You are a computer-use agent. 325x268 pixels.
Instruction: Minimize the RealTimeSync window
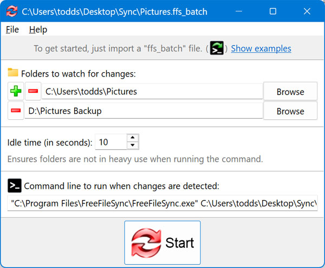239,11
